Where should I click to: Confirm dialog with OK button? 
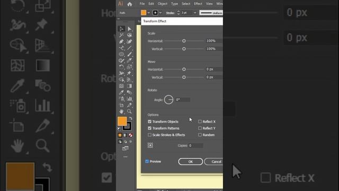[x=191, y=161]
